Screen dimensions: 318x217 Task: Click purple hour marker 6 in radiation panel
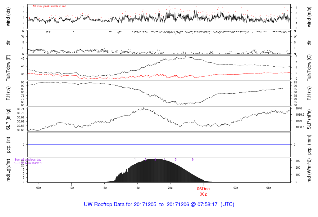193,160
